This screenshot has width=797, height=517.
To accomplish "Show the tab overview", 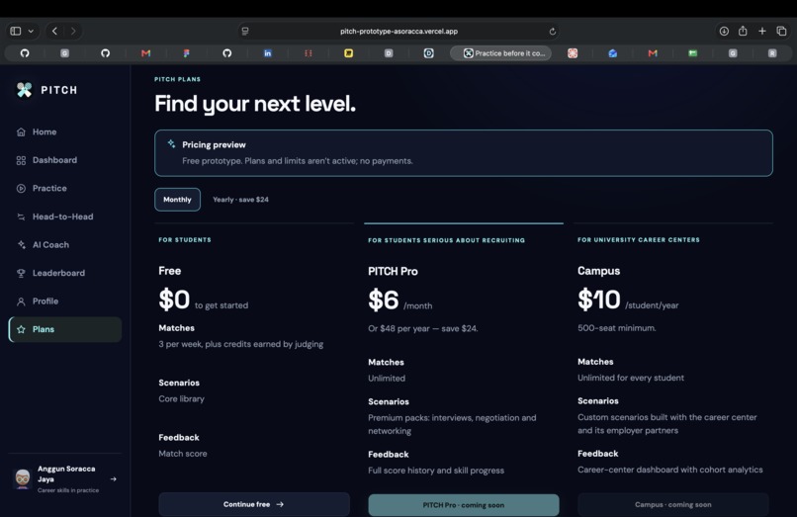I will point(781,31).
